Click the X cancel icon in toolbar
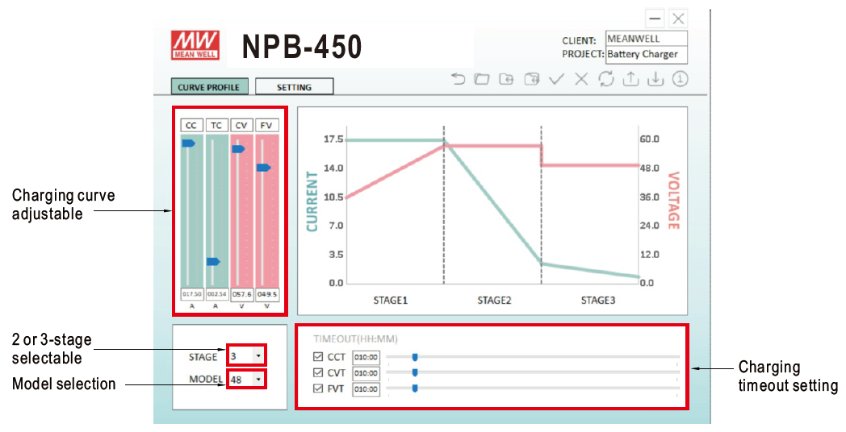 [581, 79]
